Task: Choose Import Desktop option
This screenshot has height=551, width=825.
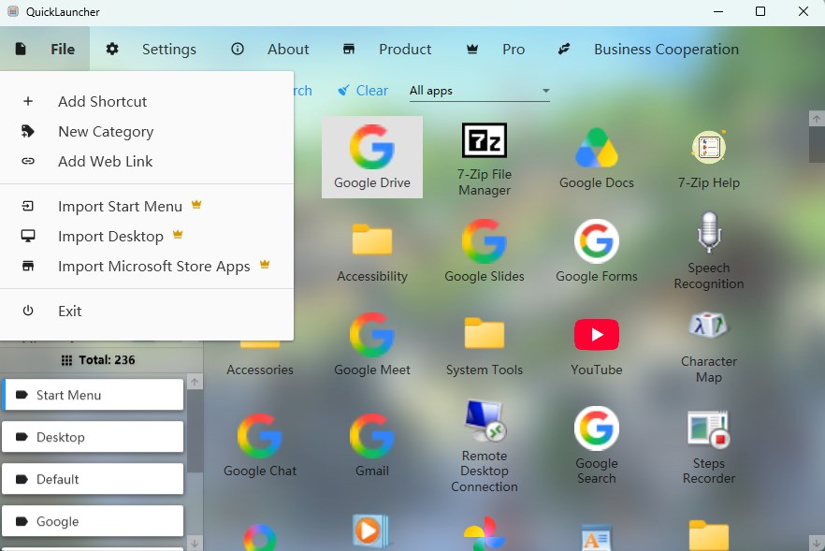Action: click(x=147, y=237)
